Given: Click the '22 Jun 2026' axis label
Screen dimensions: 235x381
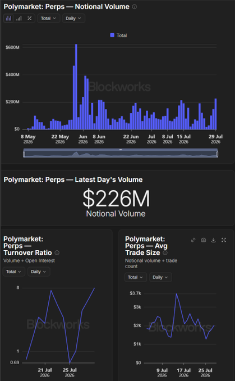Looking at the screenshot, I should point(131,139).
